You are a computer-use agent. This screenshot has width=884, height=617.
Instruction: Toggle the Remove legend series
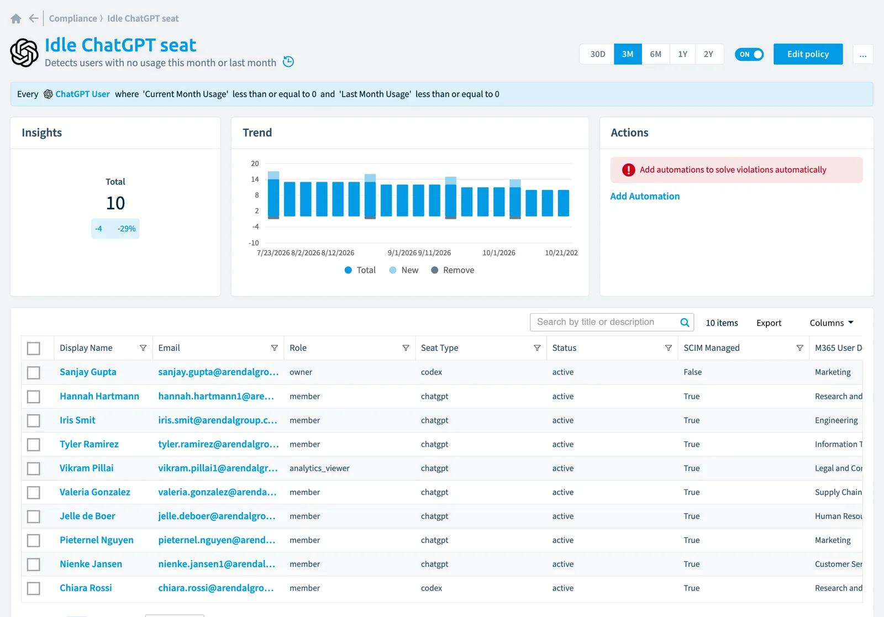coord(452,270)
